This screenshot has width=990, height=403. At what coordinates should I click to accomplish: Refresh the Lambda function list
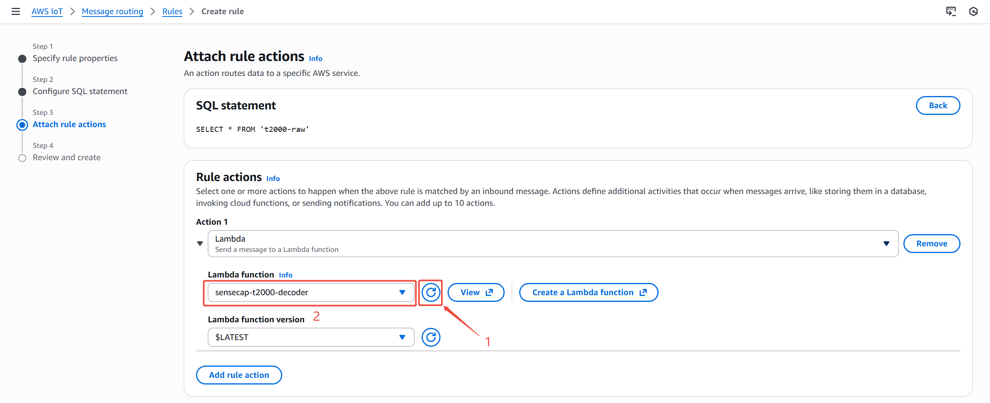click(431, 292)
